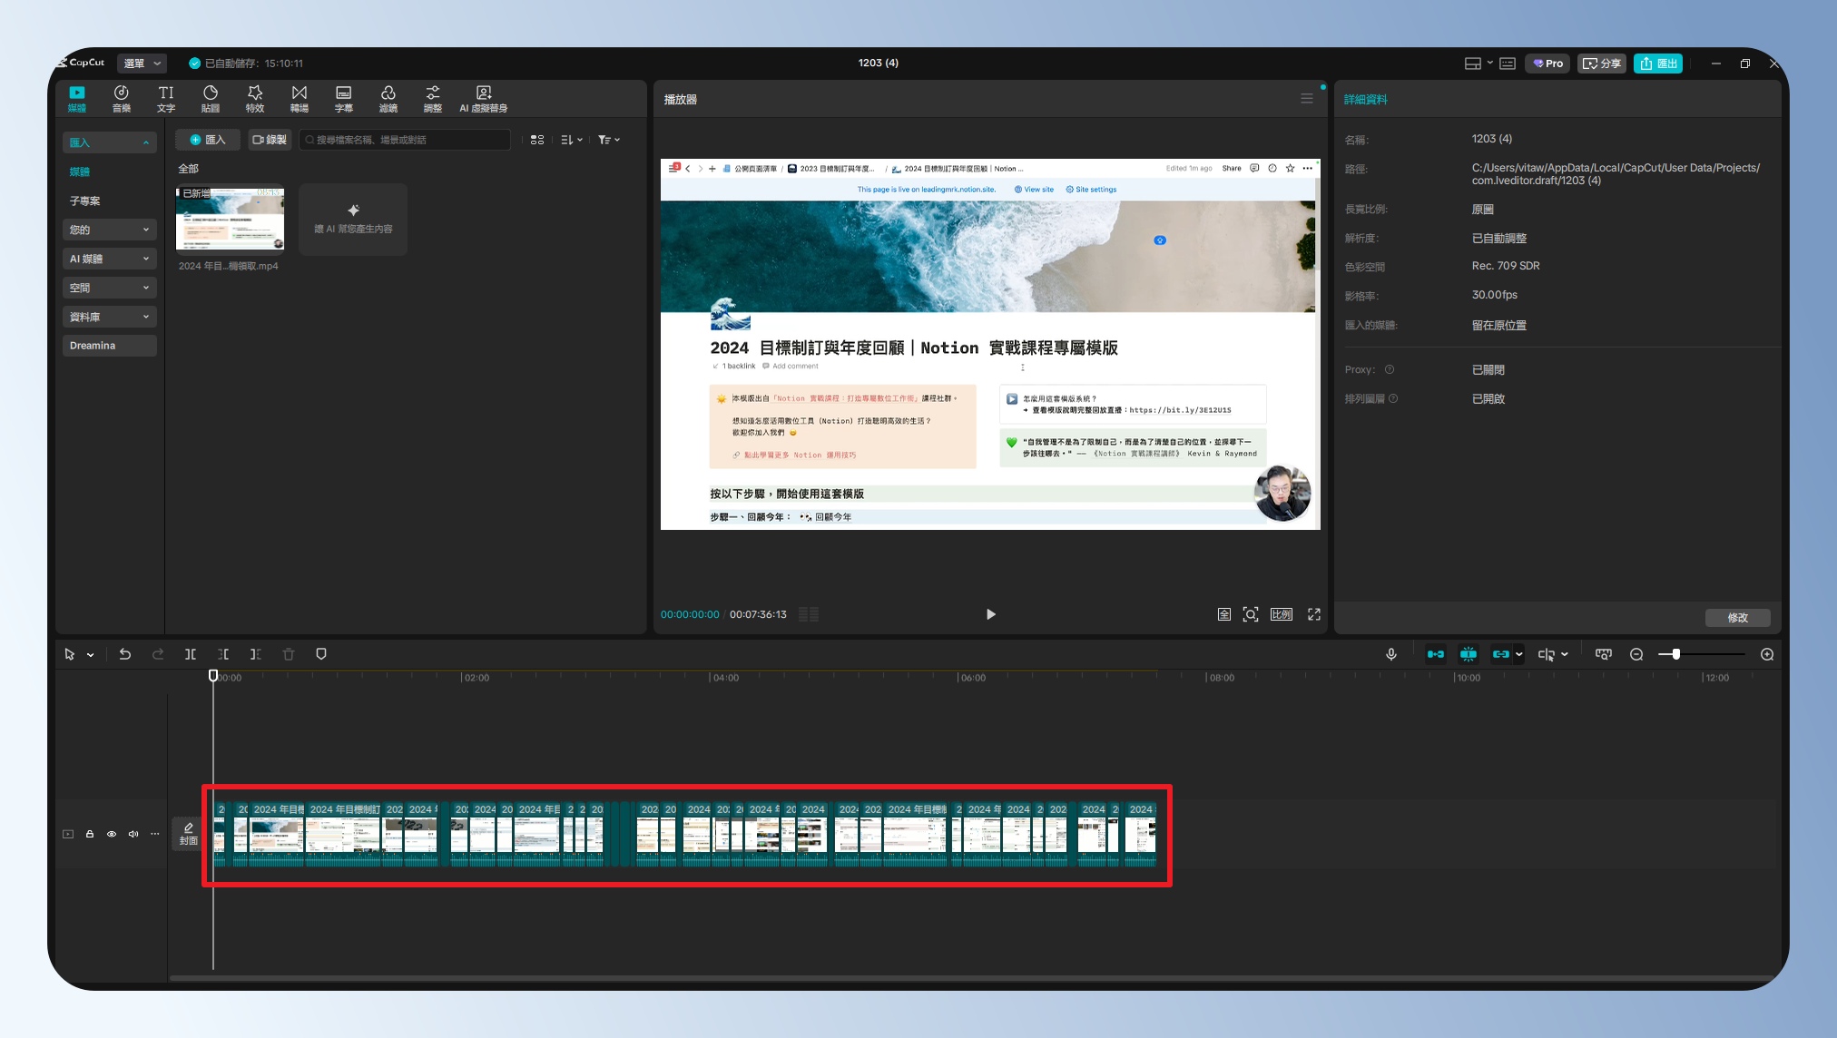Open the Stickers (貼圖) icon tab

click(x=211, y=98)
